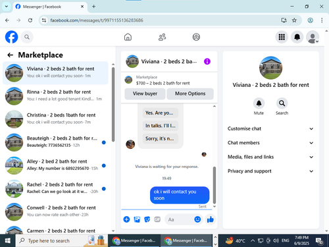Click the Windows taskbar search box

point(61,240)
